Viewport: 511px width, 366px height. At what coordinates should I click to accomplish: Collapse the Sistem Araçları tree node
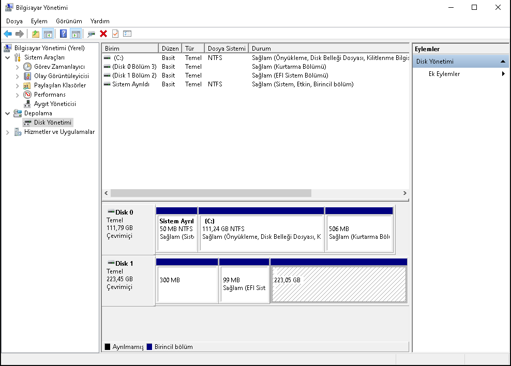[x=7, y=57]
